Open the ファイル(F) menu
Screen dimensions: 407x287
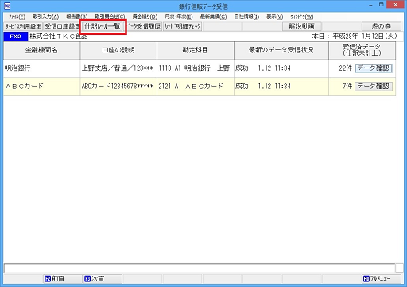17,17
